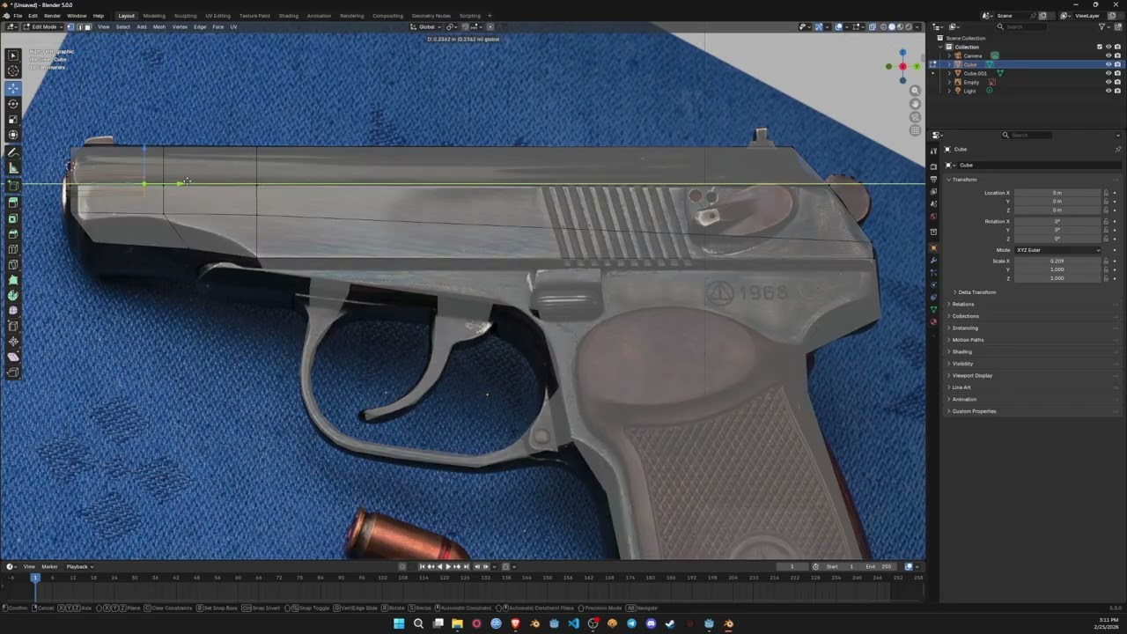Select the Loop Cut tool
Viewport: 1127px width, 634px height.
pos(13,249)
